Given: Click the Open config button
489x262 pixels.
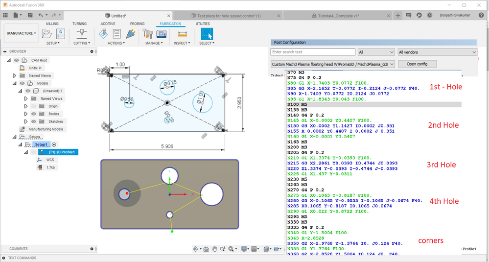Looking at the screenshot, I should pos(417,64).
